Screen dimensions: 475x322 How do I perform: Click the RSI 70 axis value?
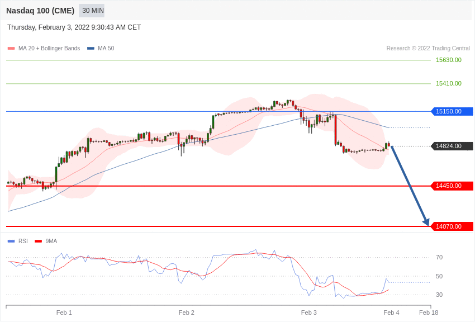tap(439, 258)
